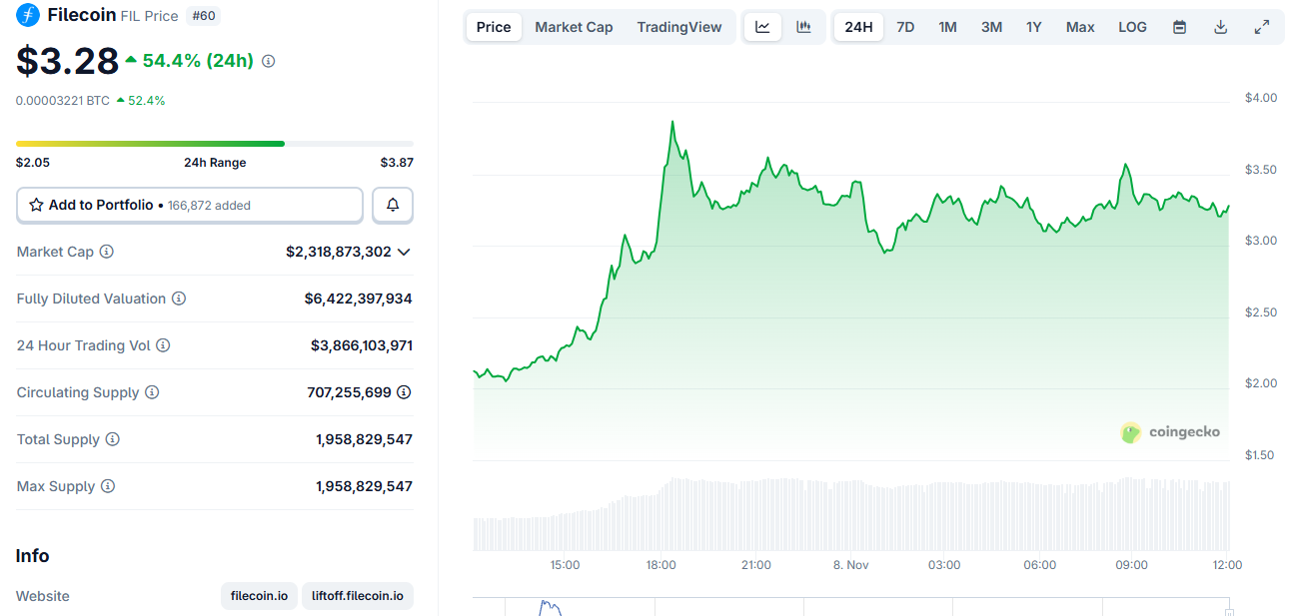Open the calendar date range picker
Screen dimensions: 1301x616
1179,27
